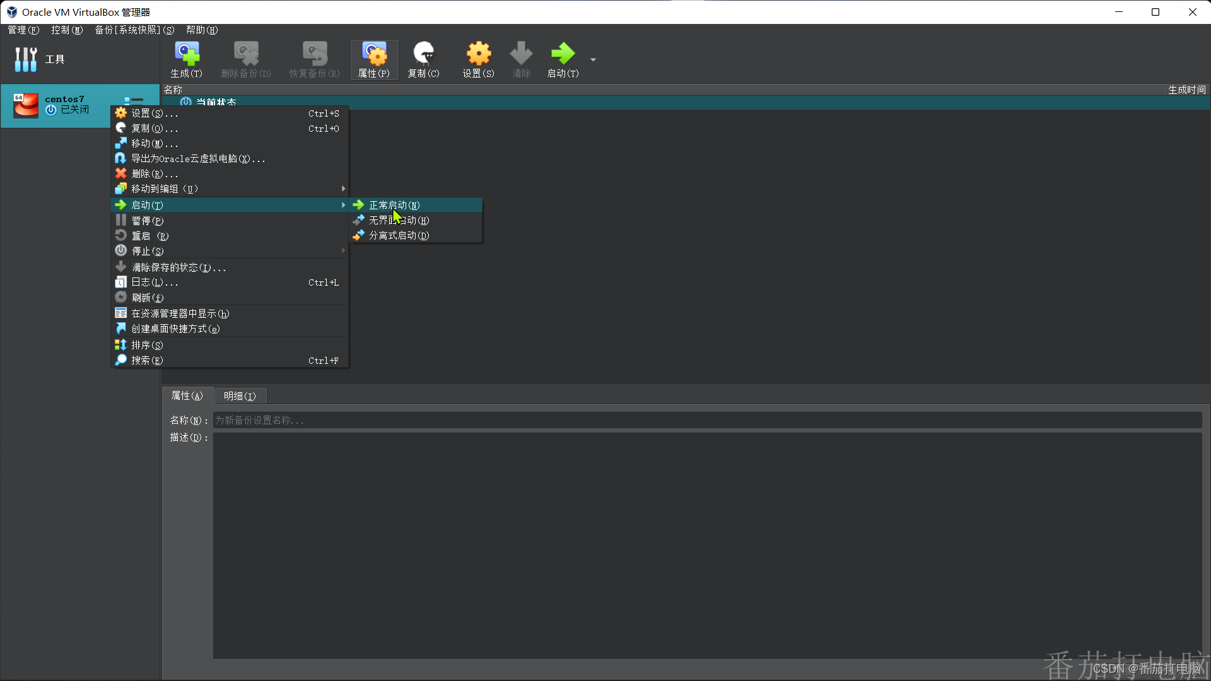
Task: Select 无界面启动(H) headless start option
Action: (x=416, y=221)
